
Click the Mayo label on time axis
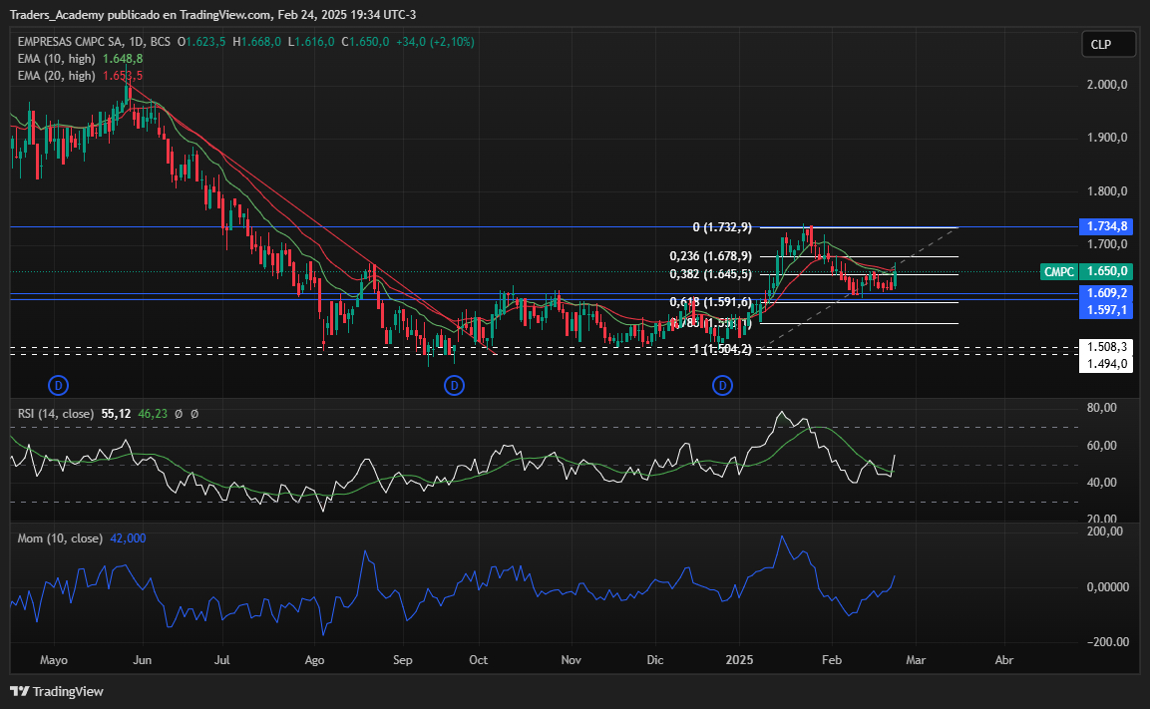pos(54,660)
